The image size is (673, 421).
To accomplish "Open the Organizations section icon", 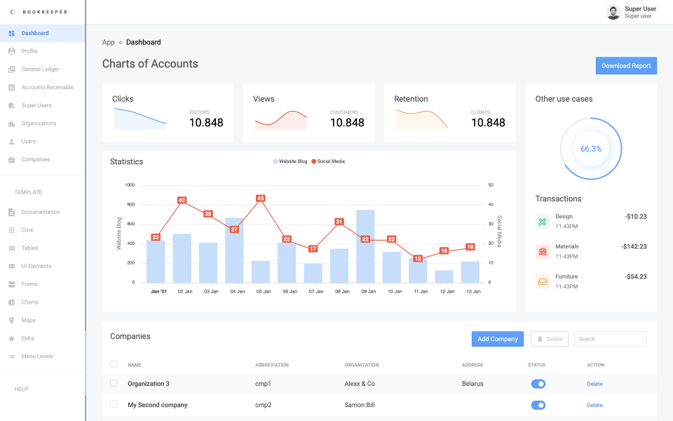I will pyautogui.click(x=11, y=123).
